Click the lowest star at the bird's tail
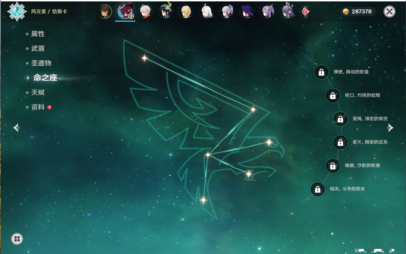This screenshot has width=406, height=254. 204,200
